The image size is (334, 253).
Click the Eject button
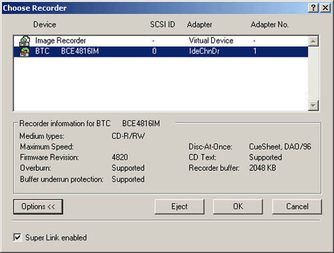coord(180,206)
